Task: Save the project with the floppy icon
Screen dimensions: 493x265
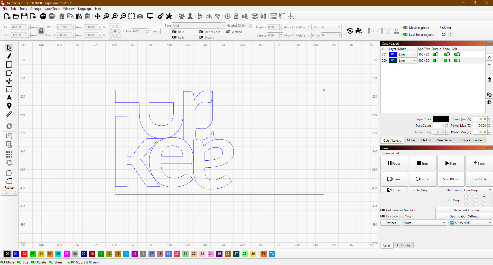Action: [24, 16]
